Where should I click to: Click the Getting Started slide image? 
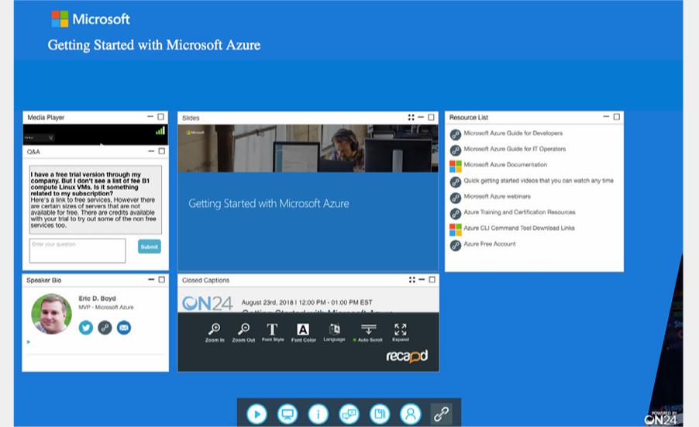308,198
